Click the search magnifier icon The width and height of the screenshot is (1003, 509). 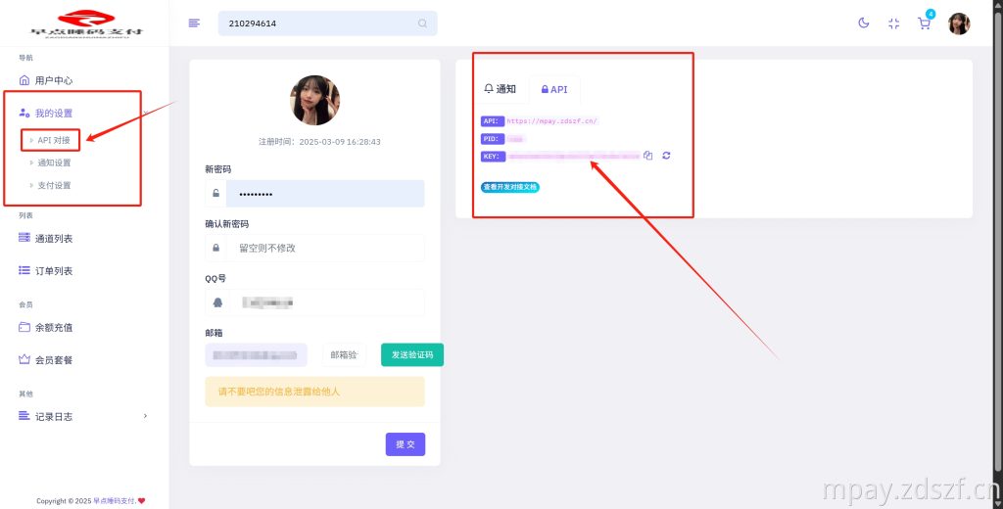[x=422, y=23]
